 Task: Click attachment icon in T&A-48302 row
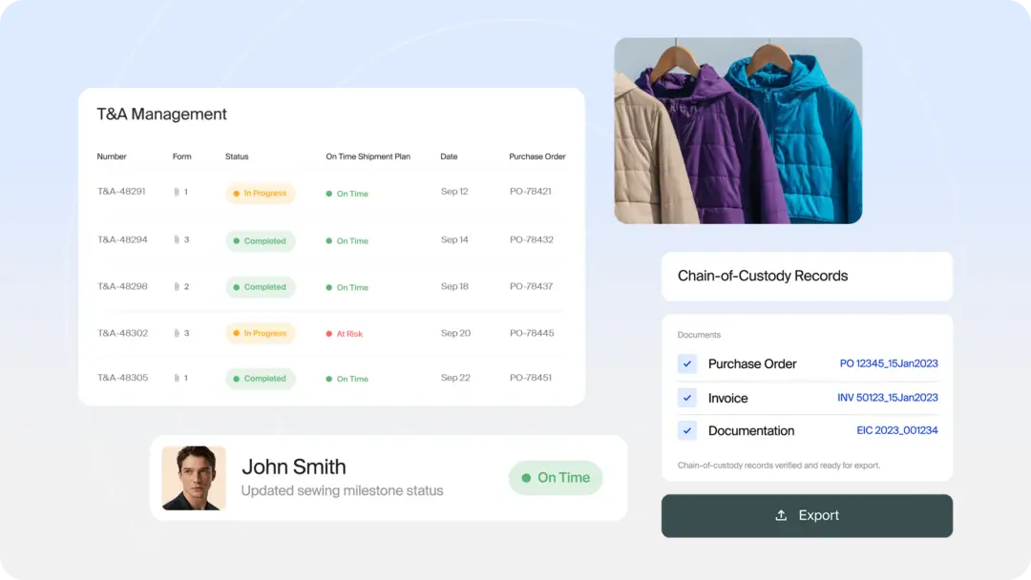click(177, 333)
